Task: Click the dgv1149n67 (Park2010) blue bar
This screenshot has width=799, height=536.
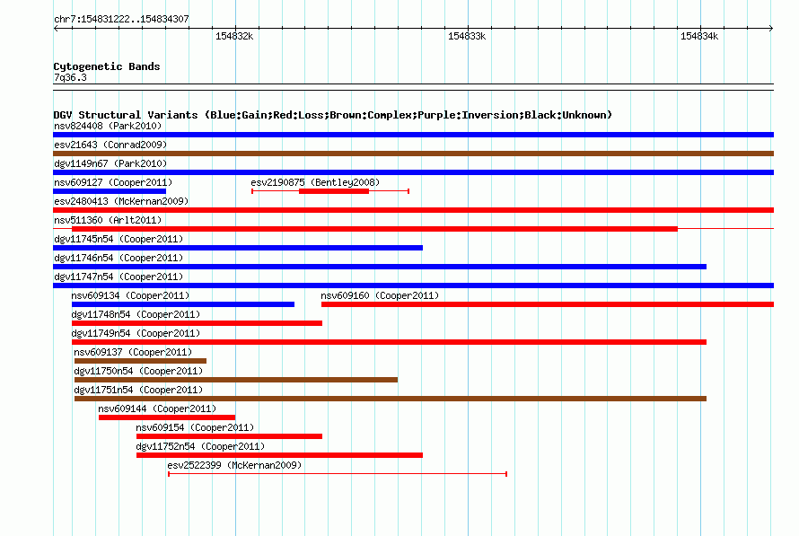Action: point(413,172)
